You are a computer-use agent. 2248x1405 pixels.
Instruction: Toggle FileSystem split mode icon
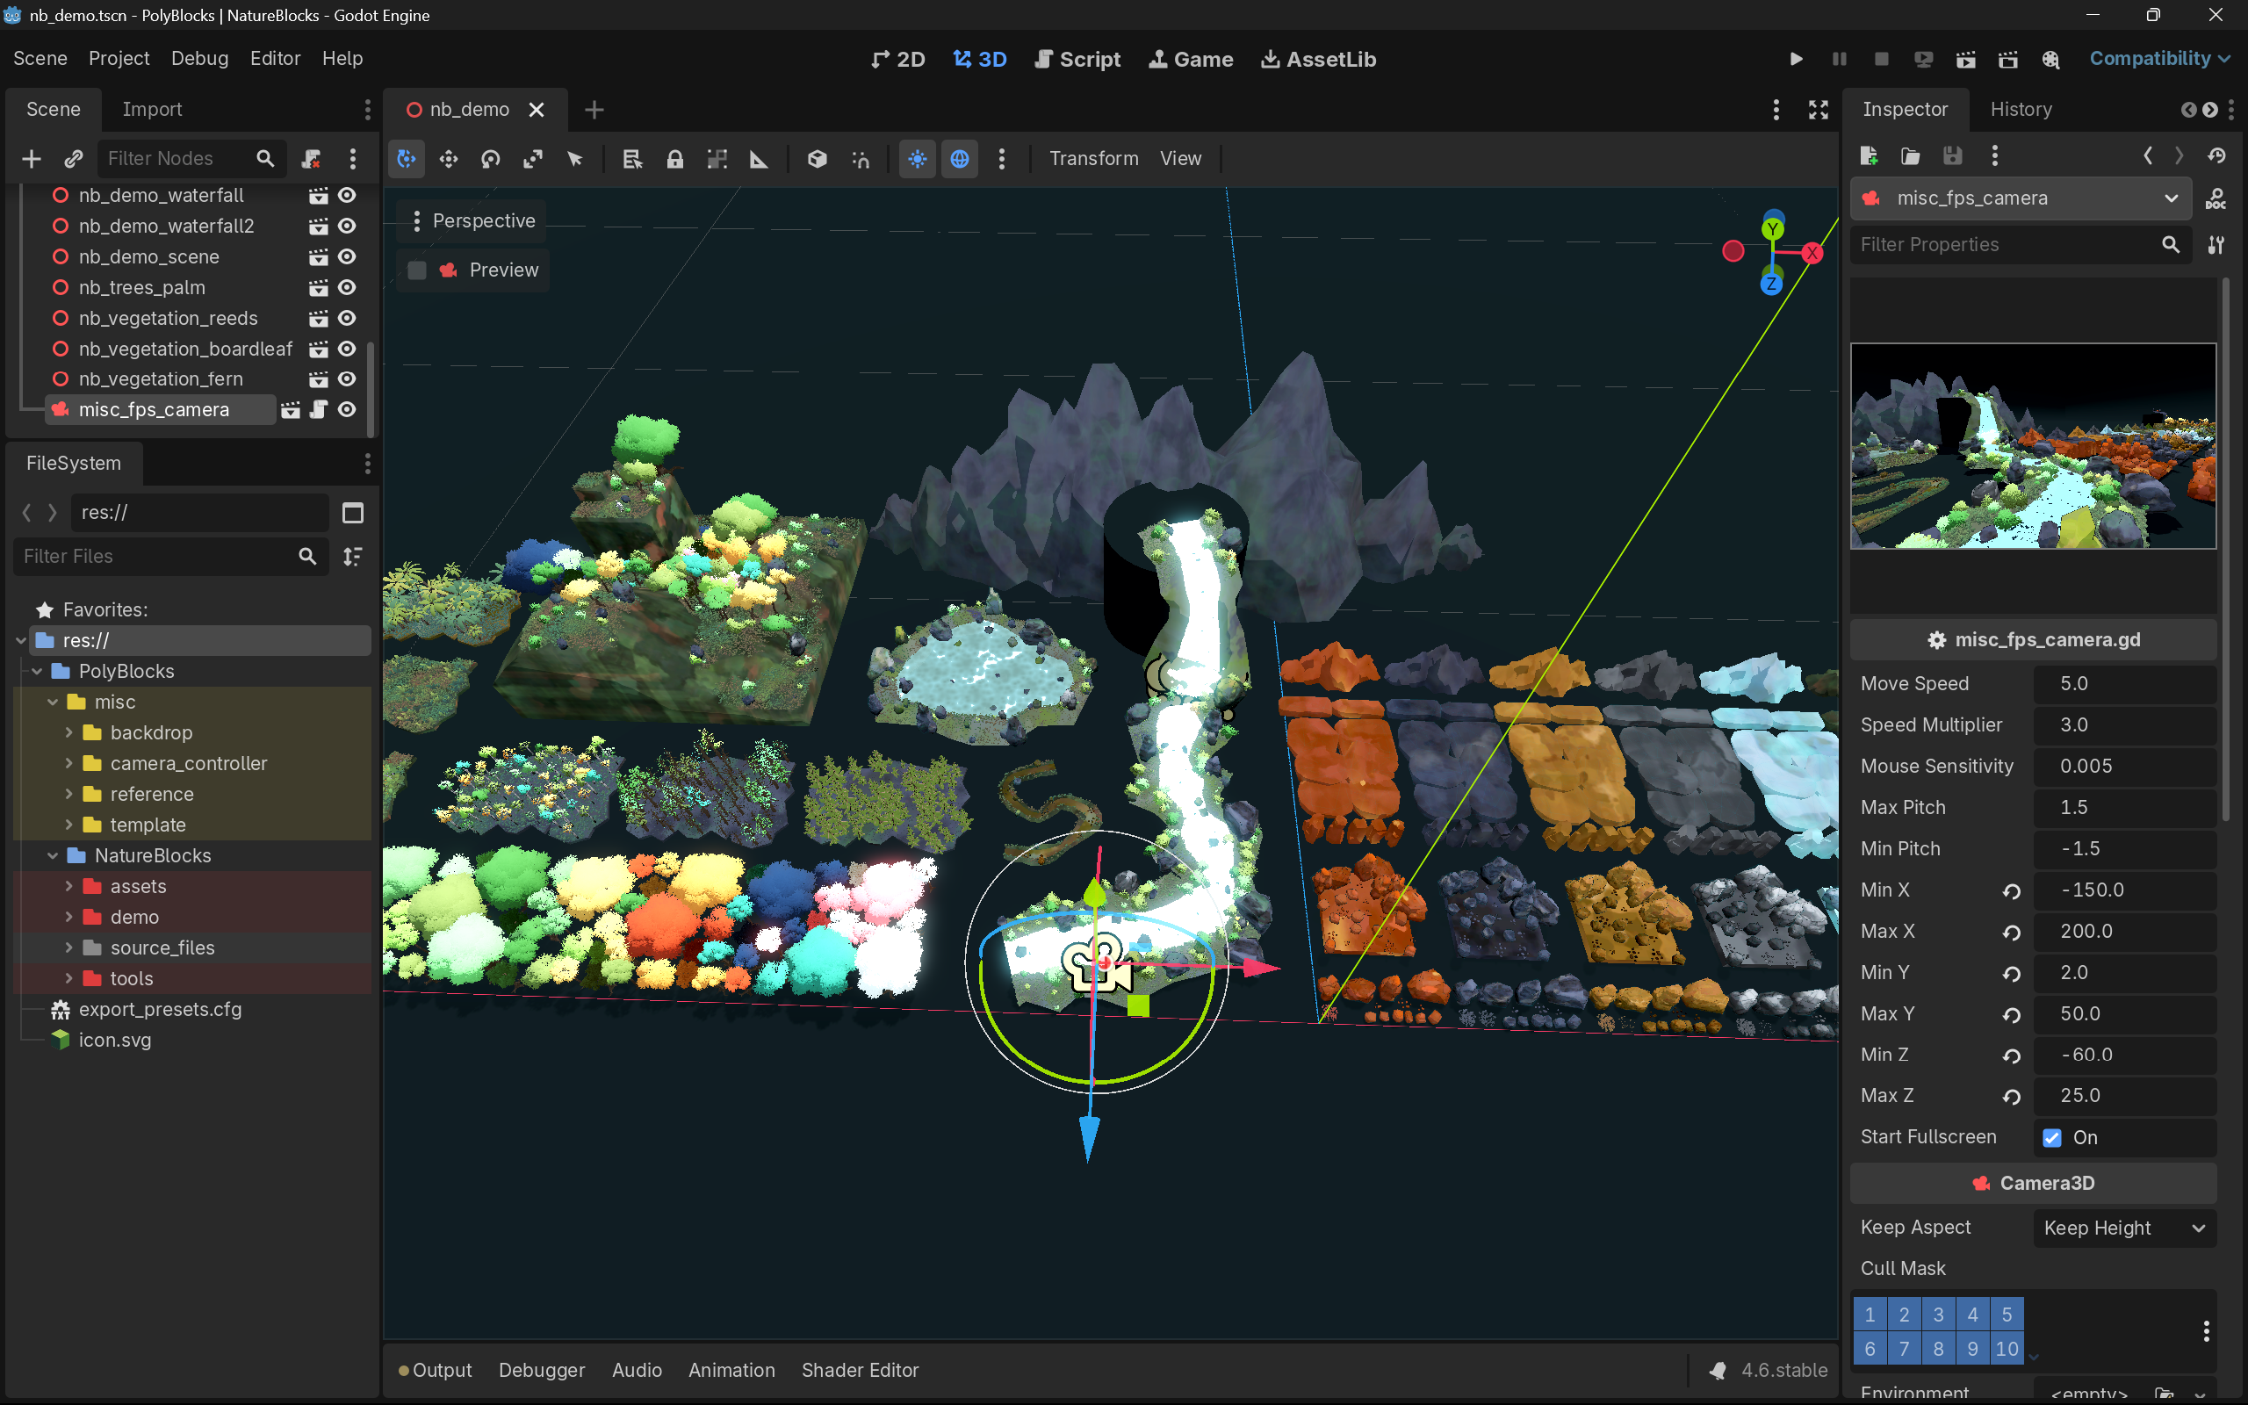tap(353, 513)
